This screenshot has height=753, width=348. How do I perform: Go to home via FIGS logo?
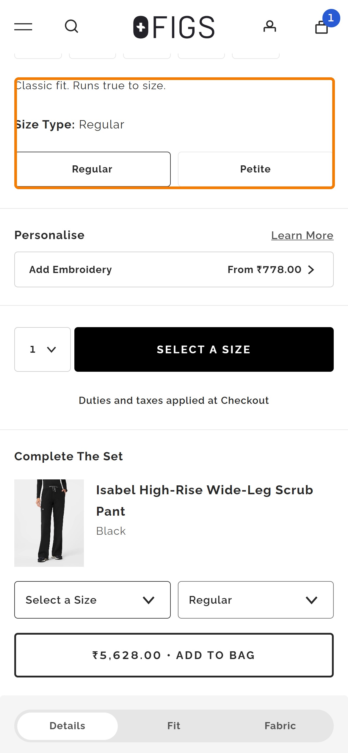click(174, 27)
